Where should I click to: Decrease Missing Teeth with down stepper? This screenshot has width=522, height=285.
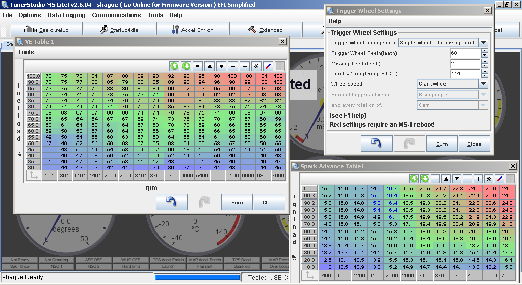point(485,66)
